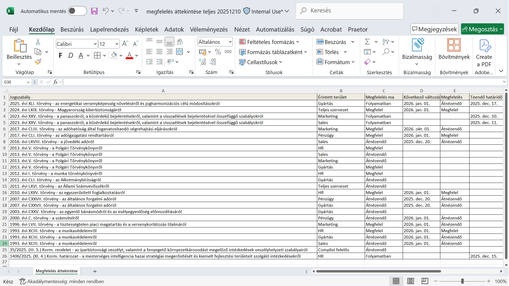
Task: Open the Általános number format dropdown
Action: [230, 42]
